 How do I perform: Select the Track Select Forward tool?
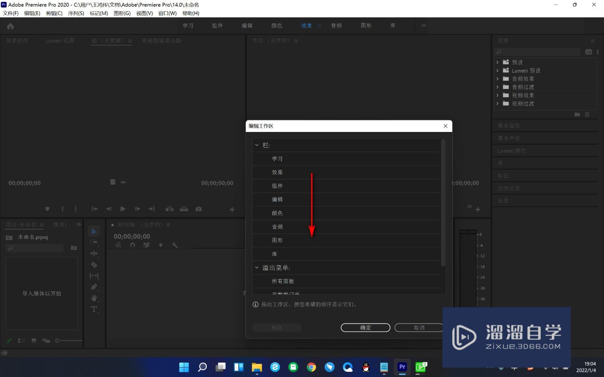click(94, 242)
